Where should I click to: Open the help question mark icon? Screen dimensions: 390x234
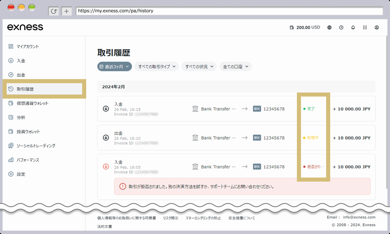[341, 28]
